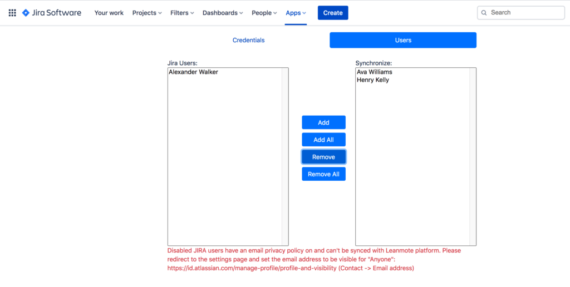Click the id.atlassian.com profile visibility URL text

pos(252,269)
